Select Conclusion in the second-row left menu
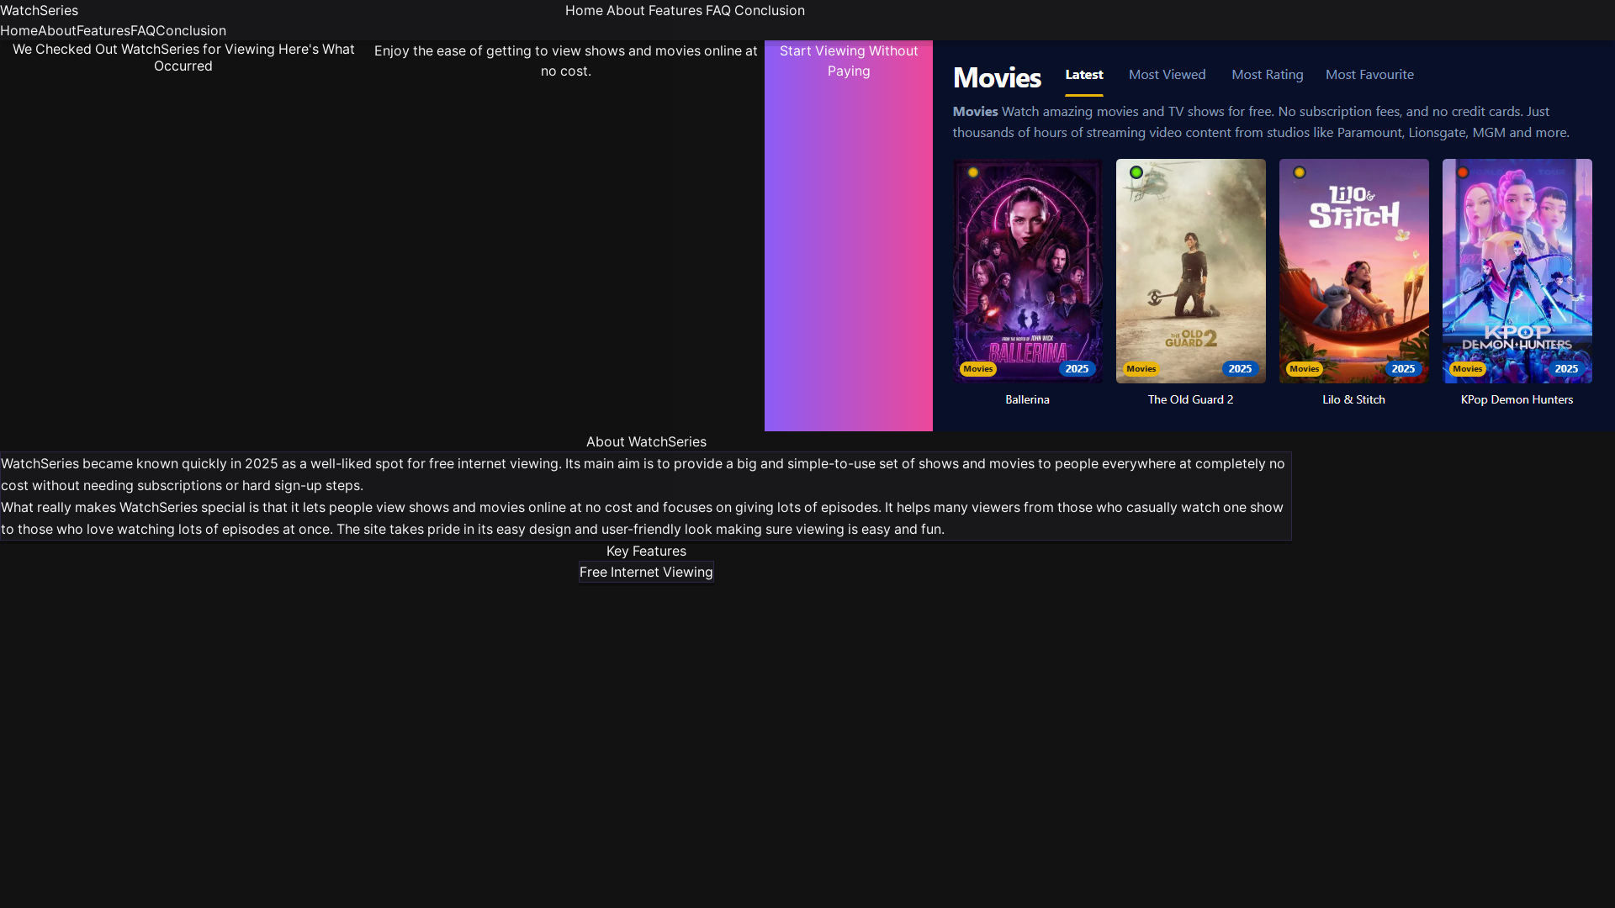 point(191,30)
